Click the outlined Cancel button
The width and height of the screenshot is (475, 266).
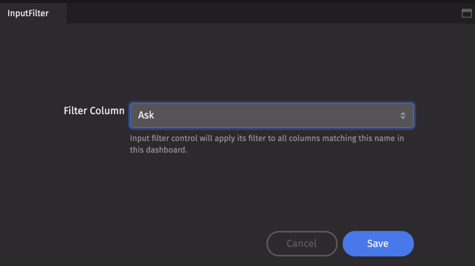coord(301,243)
